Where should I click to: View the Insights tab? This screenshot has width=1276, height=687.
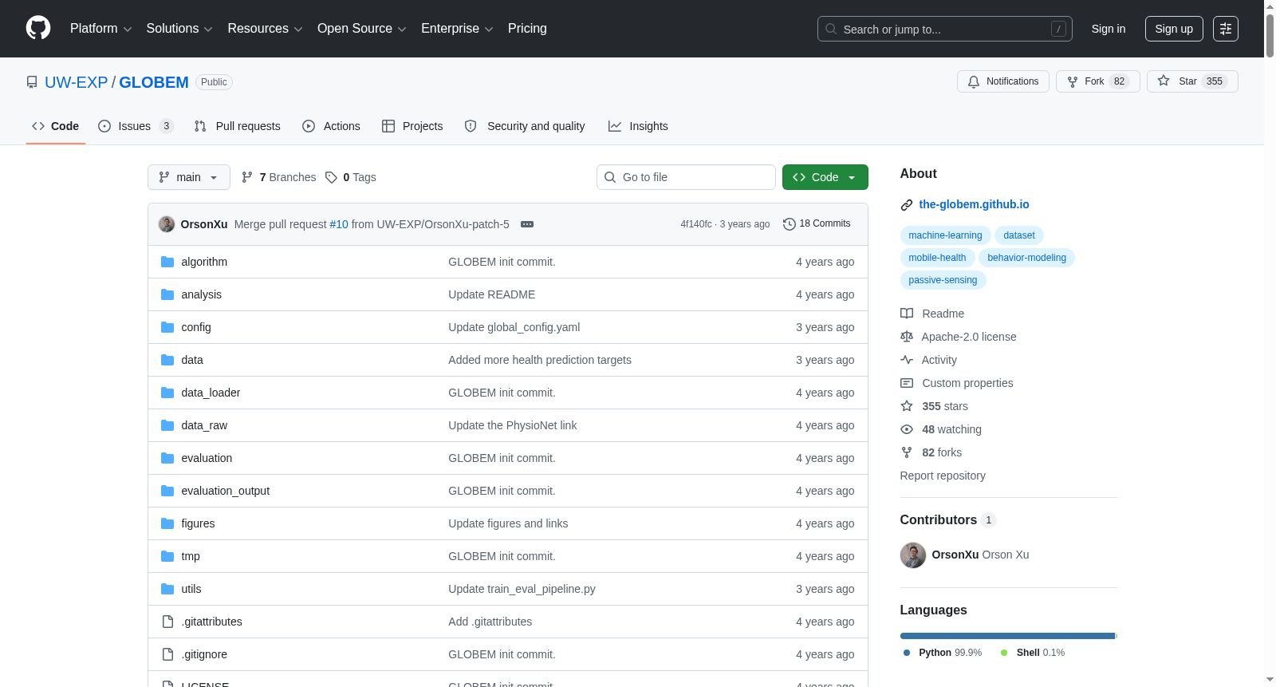(x=638, y=126)
